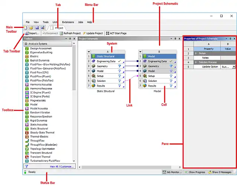
Task: Collapse the Notes group in Properties pane
Action: tap(196, 54)
